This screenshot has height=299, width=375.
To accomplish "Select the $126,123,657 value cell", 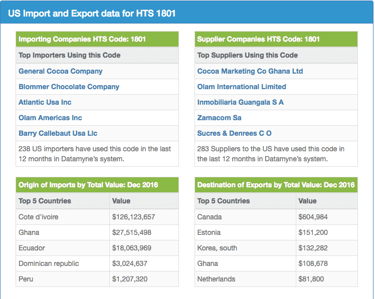I will 144,217.
